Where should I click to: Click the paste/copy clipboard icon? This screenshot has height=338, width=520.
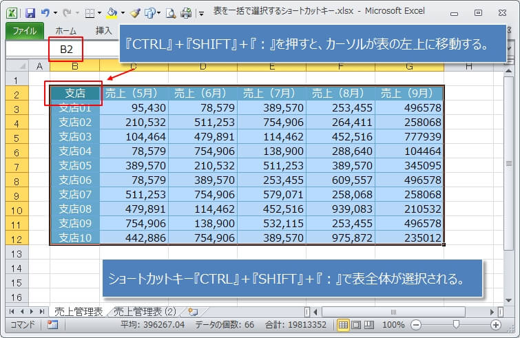pos(150,13)
